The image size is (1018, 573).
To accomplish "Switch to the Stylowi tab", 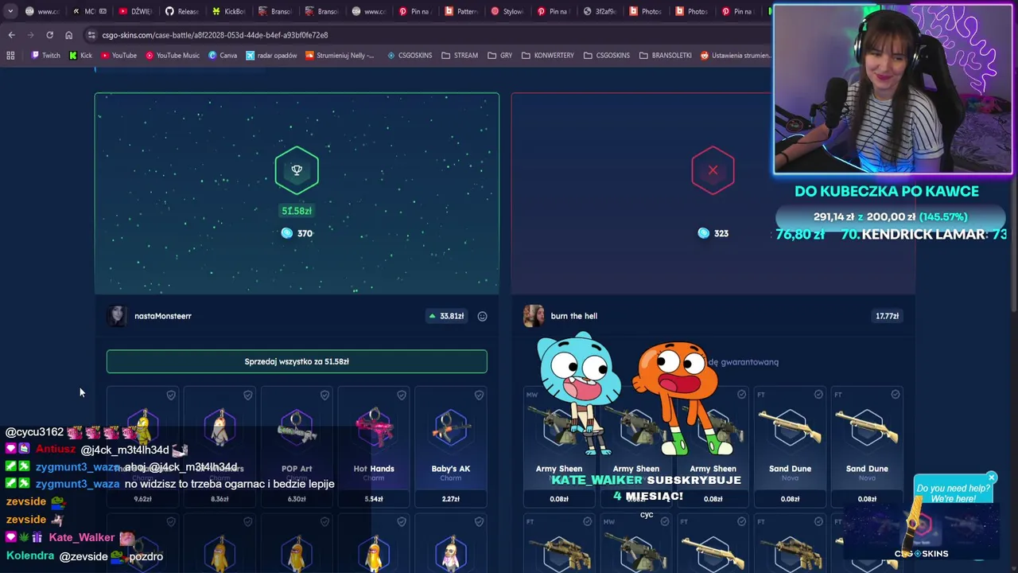I will click(x=507, y=11).
